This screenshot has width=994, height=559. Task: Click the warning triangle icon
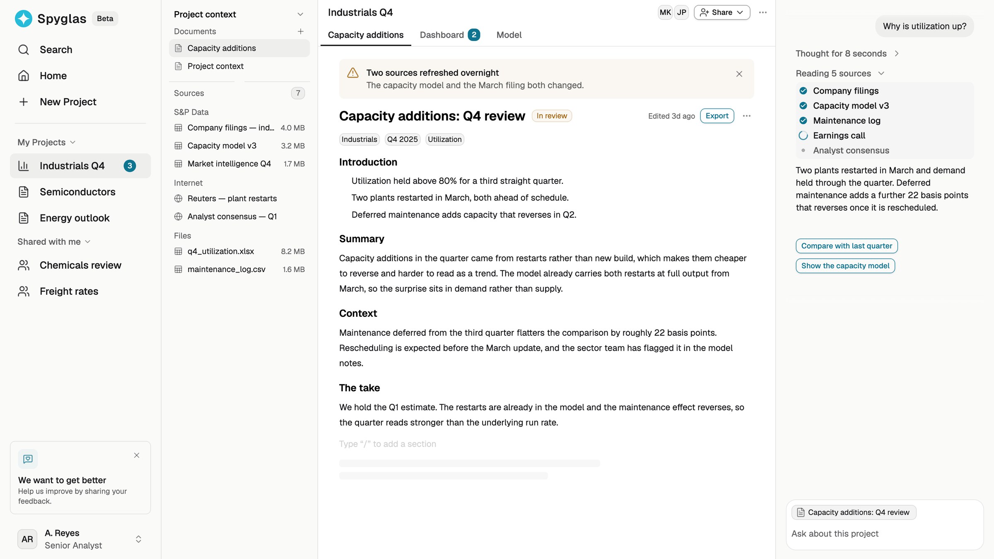[x=352, y=73]
